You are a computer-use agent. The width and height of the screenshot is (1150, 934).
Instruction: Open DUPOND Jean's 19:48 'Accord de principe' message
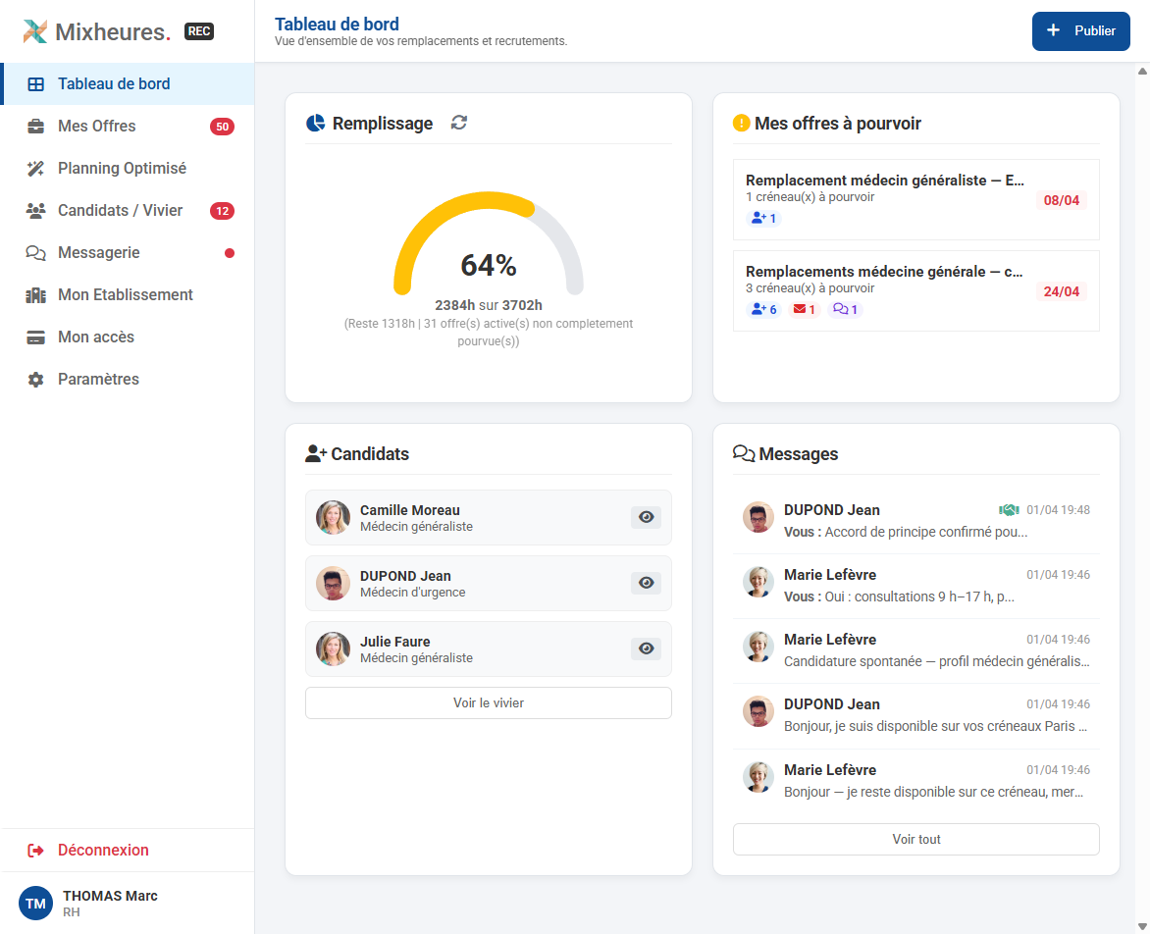[x=916, y=521]
